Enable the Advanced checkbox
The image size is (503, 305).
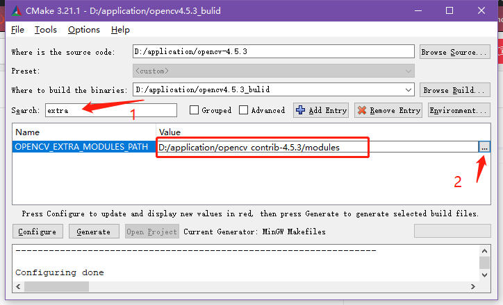tap(243, 110)
